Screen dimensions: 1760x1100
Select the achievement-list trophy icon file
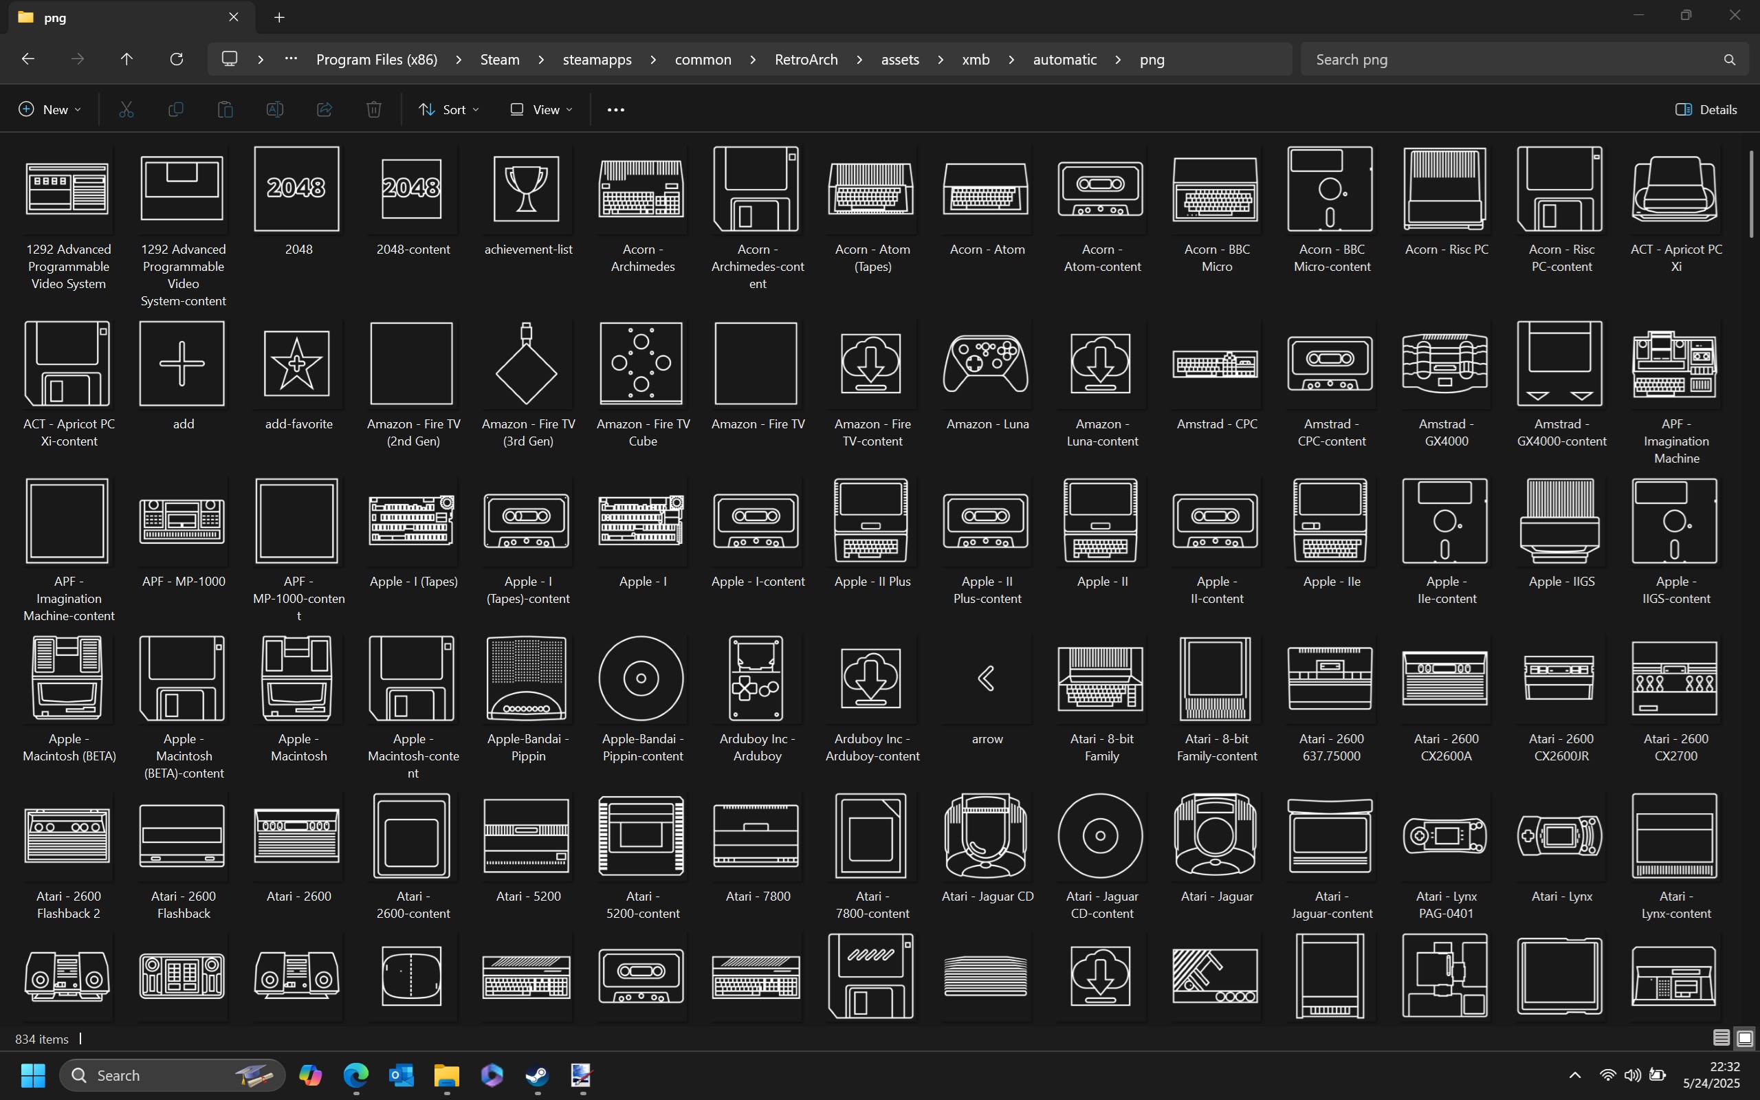527,189
